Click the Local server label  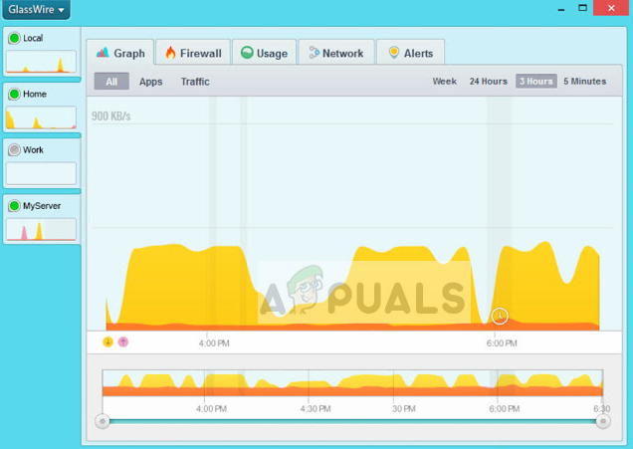33,38
